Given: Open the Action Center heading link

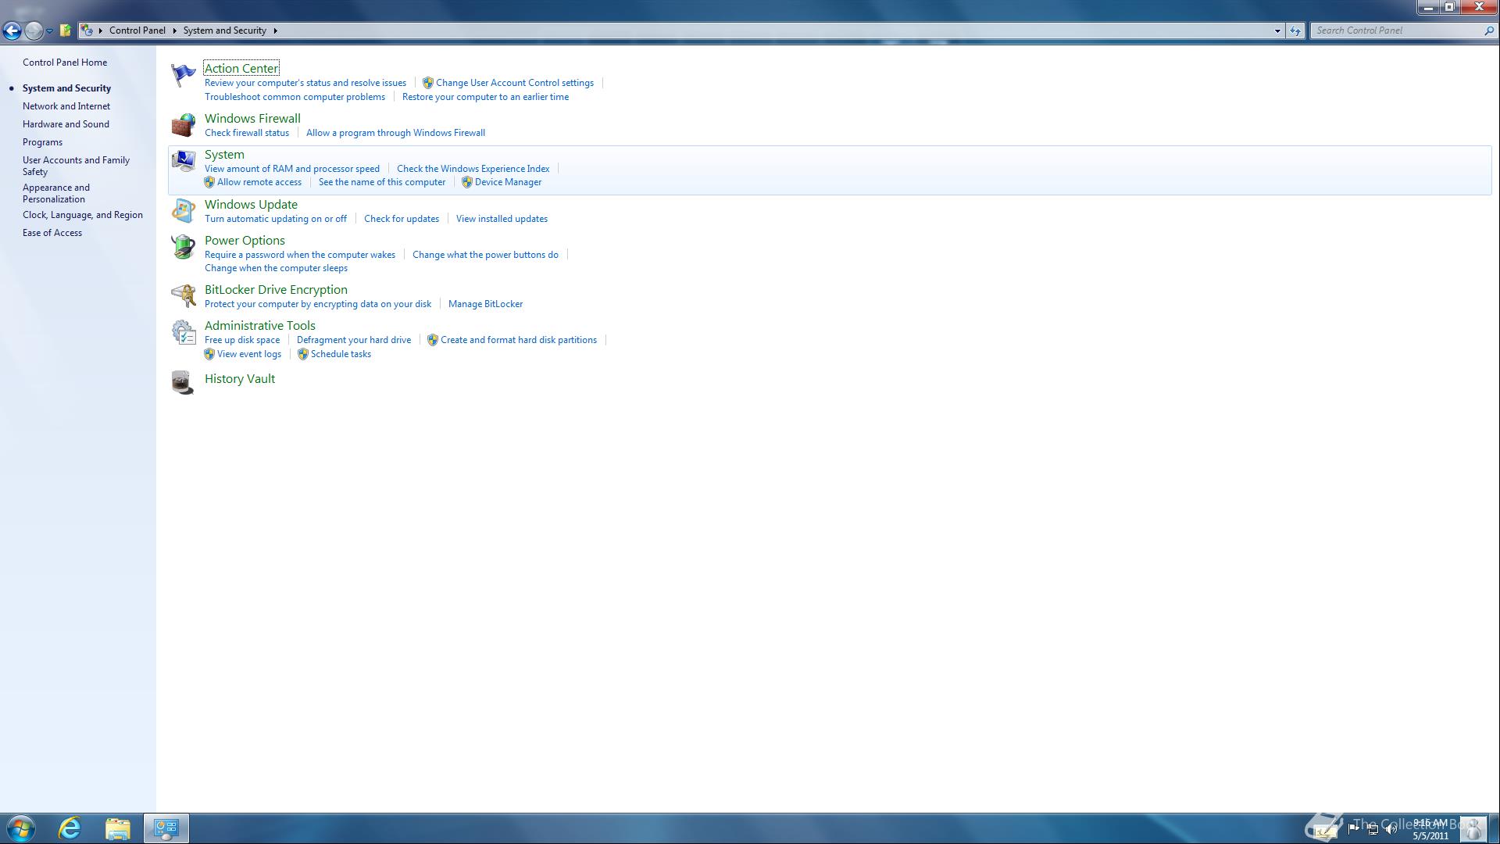Looking at the screenshot, I should [241, 69].
